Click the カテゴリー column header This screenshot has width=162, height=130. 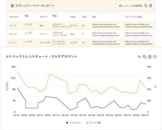pyautogui.click(x=14, y=17)
